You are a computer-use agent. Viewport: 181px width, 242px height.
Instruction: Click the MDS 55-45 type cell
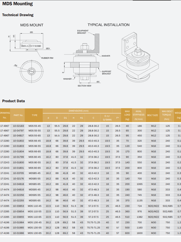tap(35, 126)
